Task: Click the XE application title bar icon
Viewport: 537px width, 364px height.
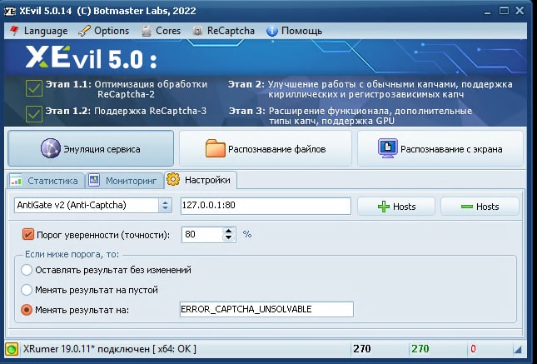Action: pyautogui.click(x=10, y=12)
